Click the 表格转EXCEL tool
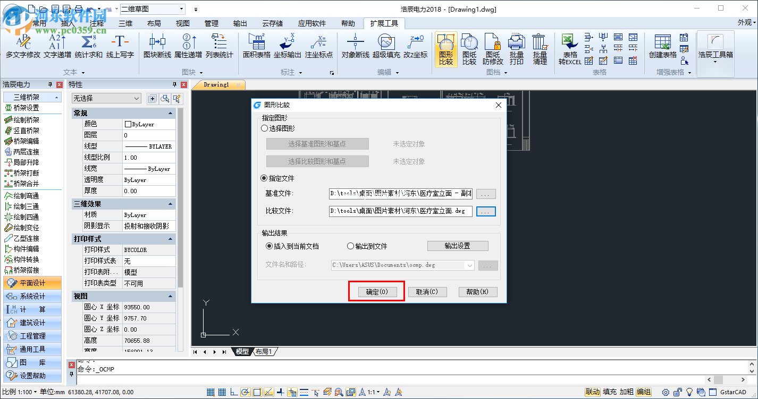 coord(570,49)
